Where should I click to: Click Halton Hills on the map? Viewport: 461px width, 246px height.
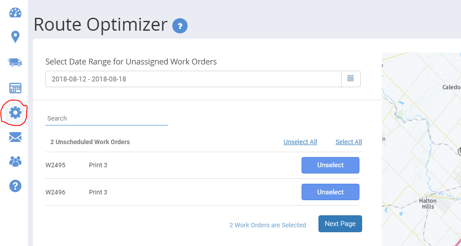(428, 203)
